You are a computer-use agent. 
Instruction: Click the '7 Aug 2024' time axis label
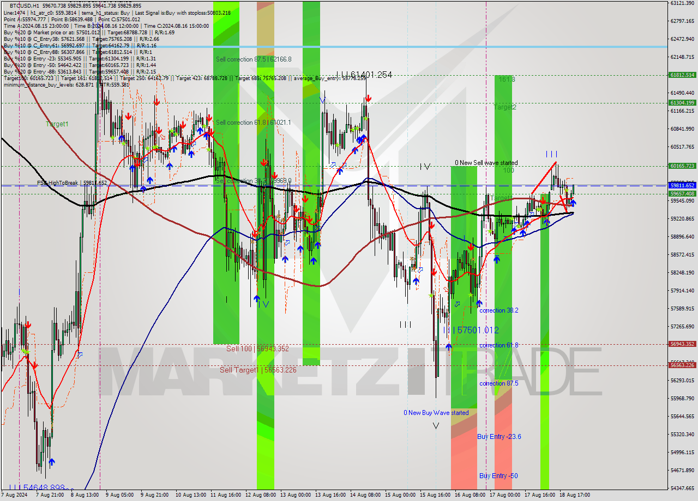[x=14, y=496]
